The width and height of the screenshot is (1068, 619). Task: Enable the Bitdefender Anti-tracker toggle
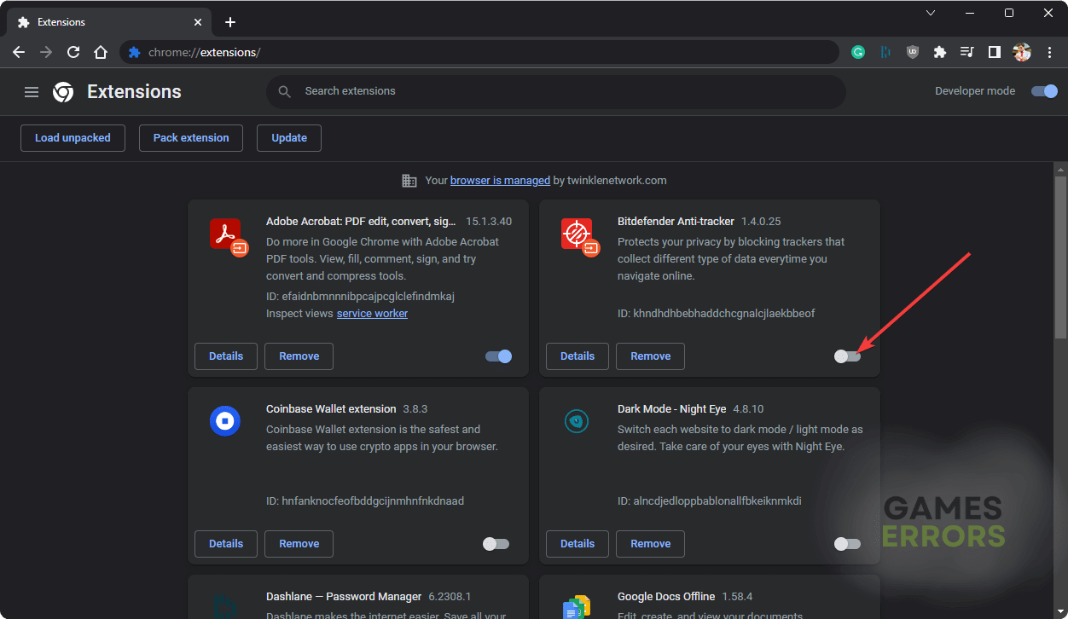847,356
